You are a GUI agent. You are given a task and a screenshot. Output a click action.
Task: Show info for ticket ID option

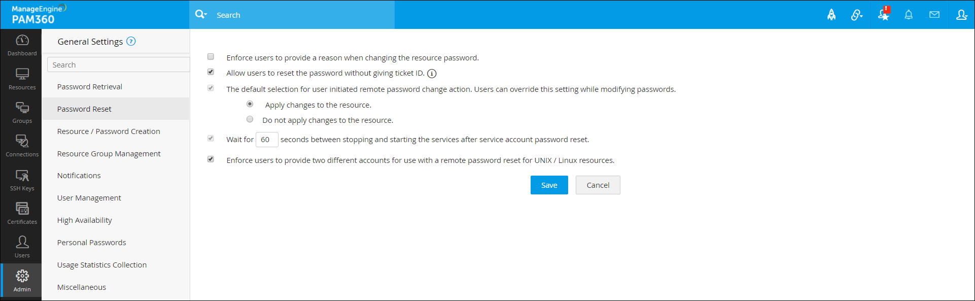pos(432,74)
